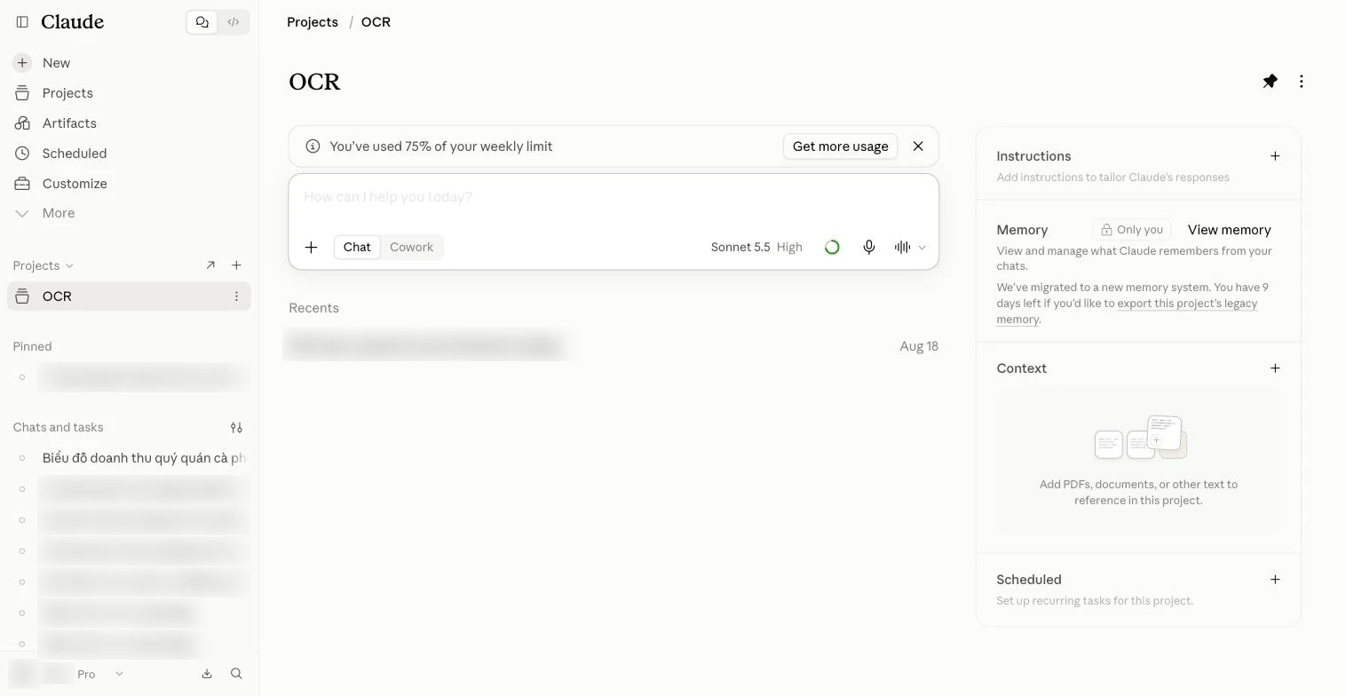Add a scheduled task with plus icon
1346x696 pixels.
pos(1275,580)
